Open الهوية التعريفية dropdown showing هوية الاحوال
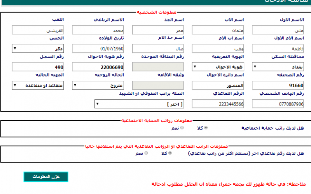 tap(218, 67)
